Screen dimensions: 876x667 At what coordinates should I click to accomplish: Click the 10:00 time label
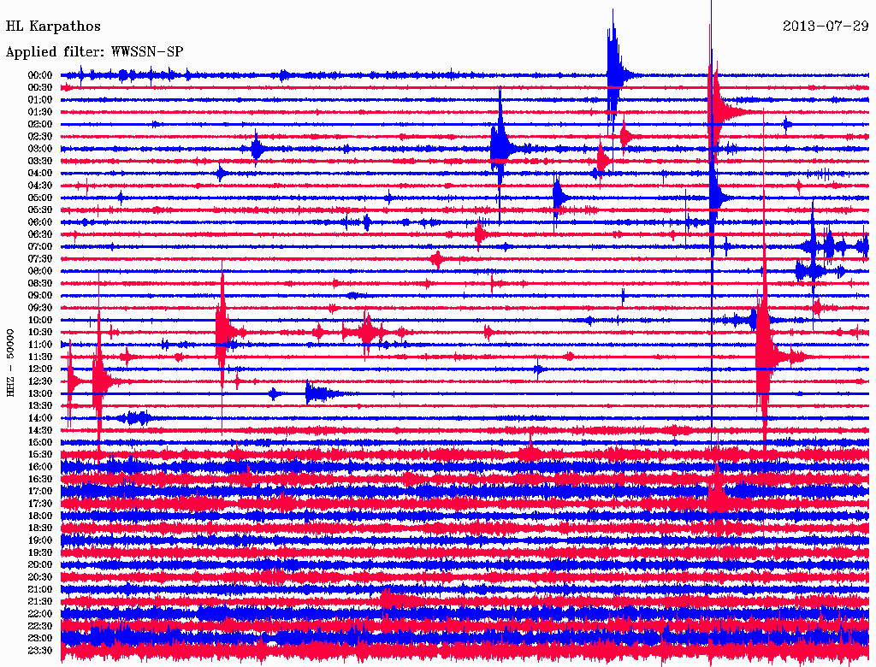pos(40,320)
